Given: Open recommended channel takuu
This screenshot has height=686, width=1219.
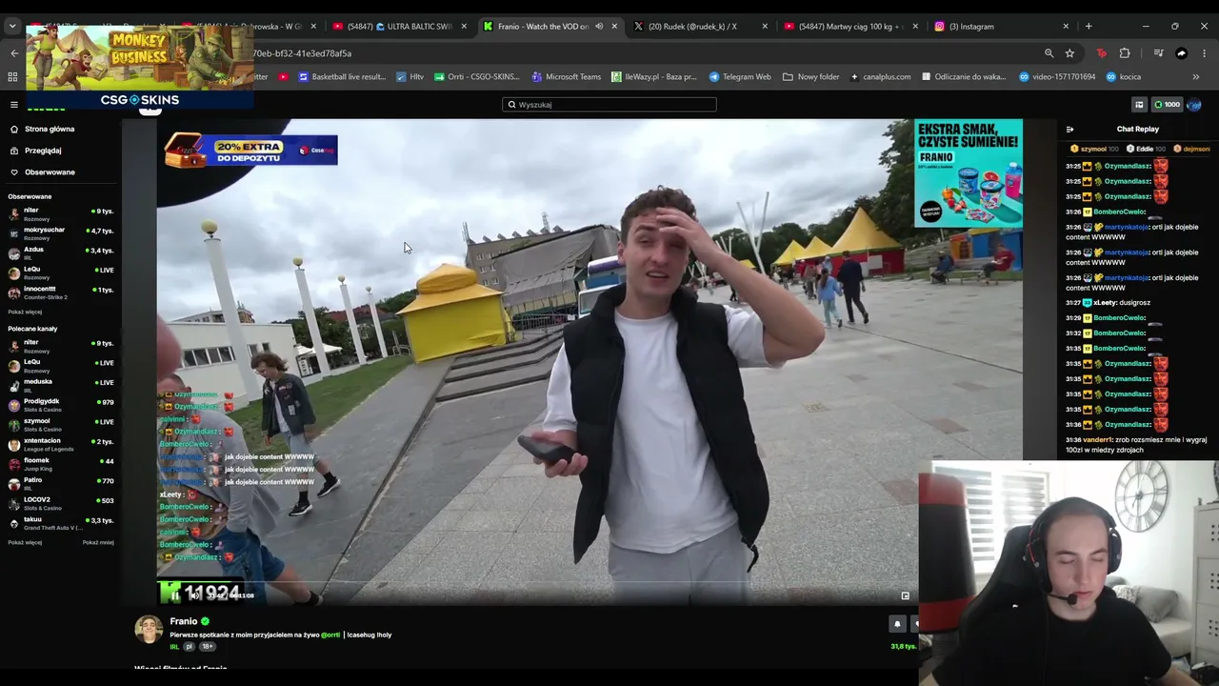Looking at the screenshot, I should tap(60, 523).
